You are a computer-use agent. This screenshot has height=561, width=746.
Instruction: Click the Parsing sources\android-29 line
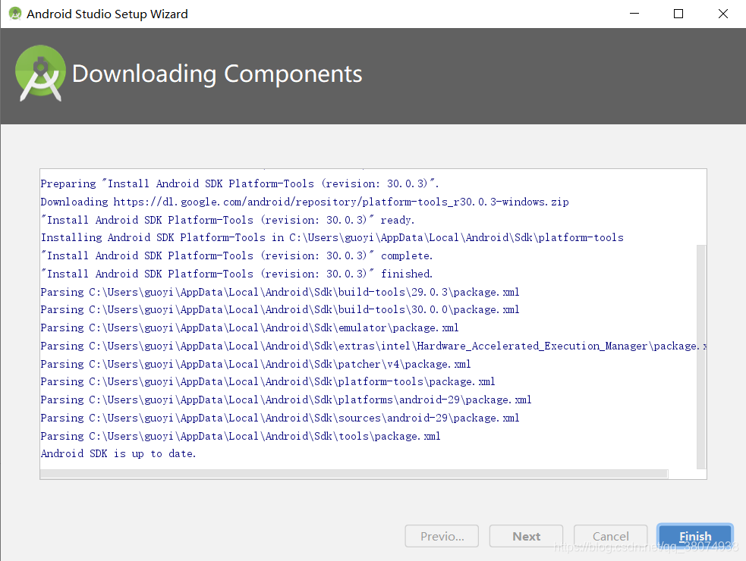(280, 418)
